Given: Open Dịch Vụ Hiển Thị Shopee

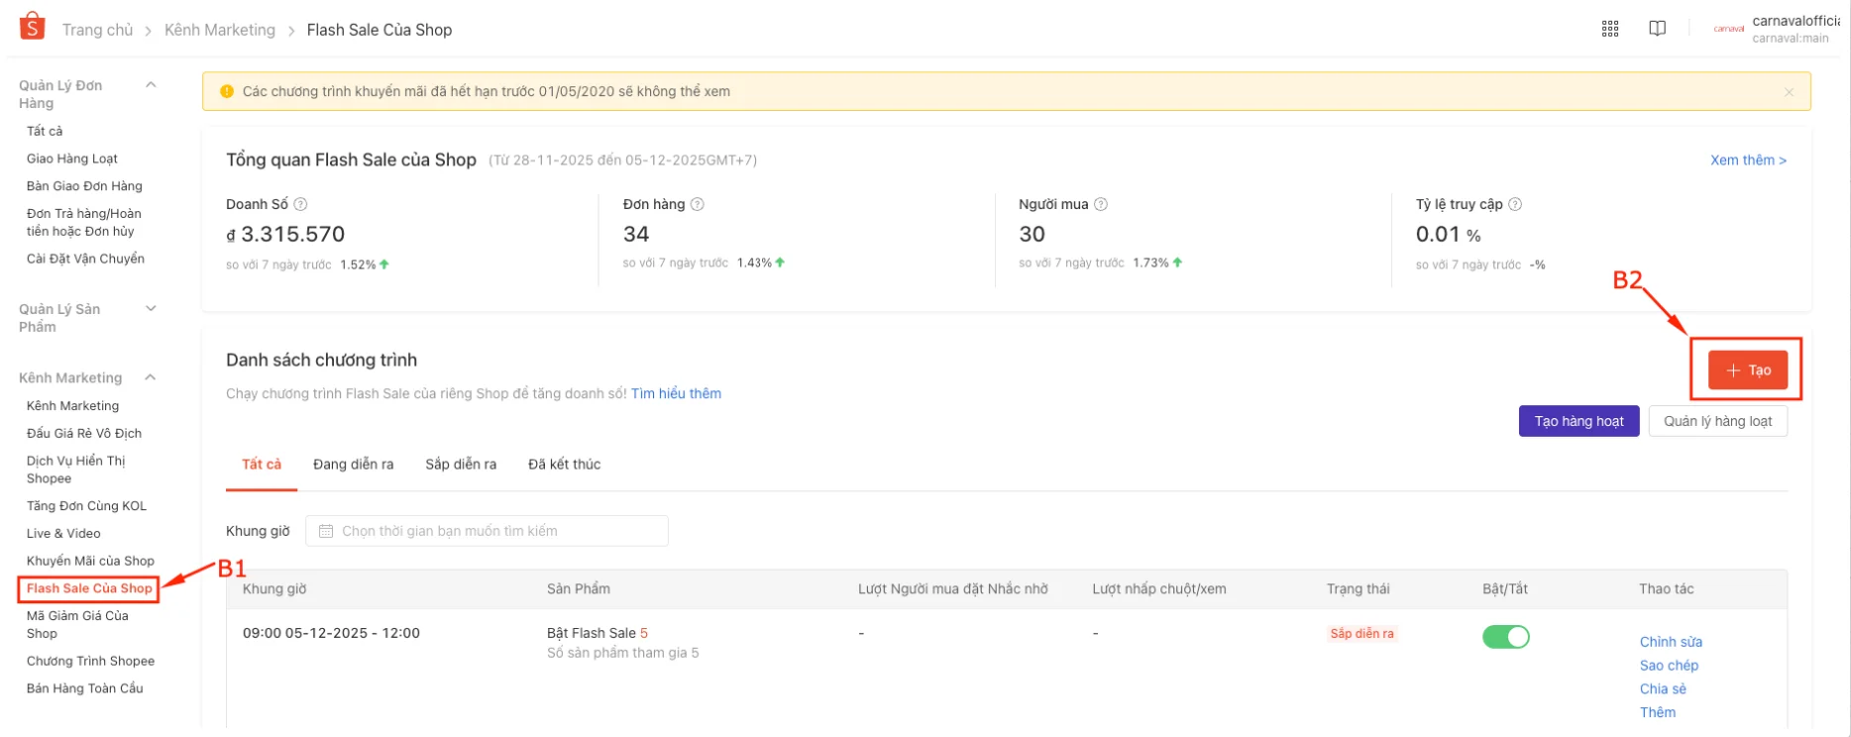Looking at the screenshot, I should click(x=76, y=470).
